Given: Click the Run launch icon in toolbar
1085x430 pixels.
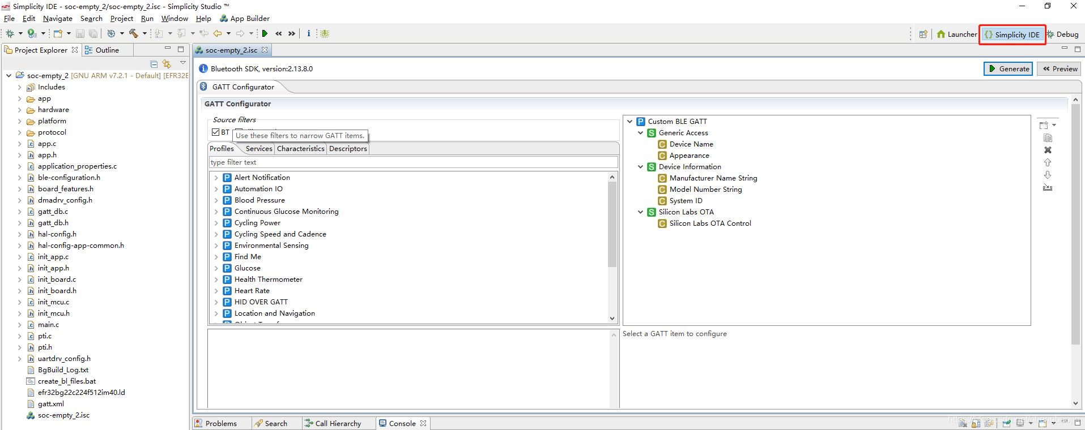Looking at the screenshot, I should pyautogui.click(x=32, y=33).
